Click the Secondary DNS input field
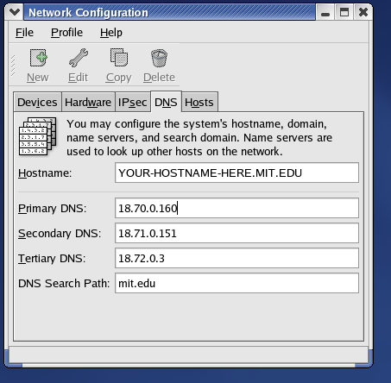This screenshot has height=383, width=391. click(236, 233)
